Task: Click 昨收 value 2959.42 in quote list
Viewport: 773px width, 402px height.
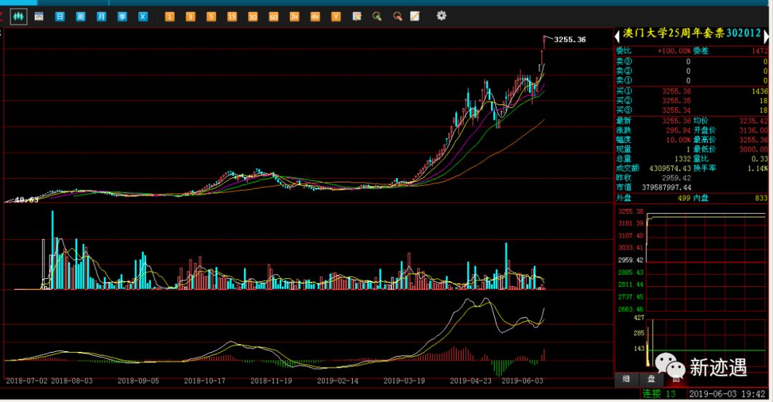Action: [676, 178]
